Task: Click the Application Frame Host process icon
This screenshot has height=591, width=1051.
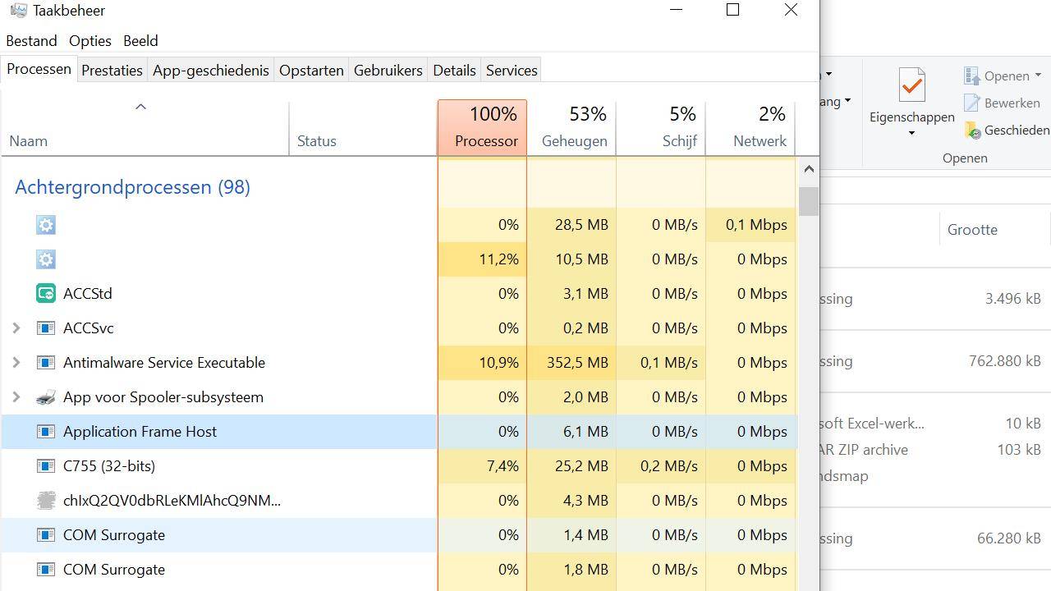Action: (x=45, y=431)
